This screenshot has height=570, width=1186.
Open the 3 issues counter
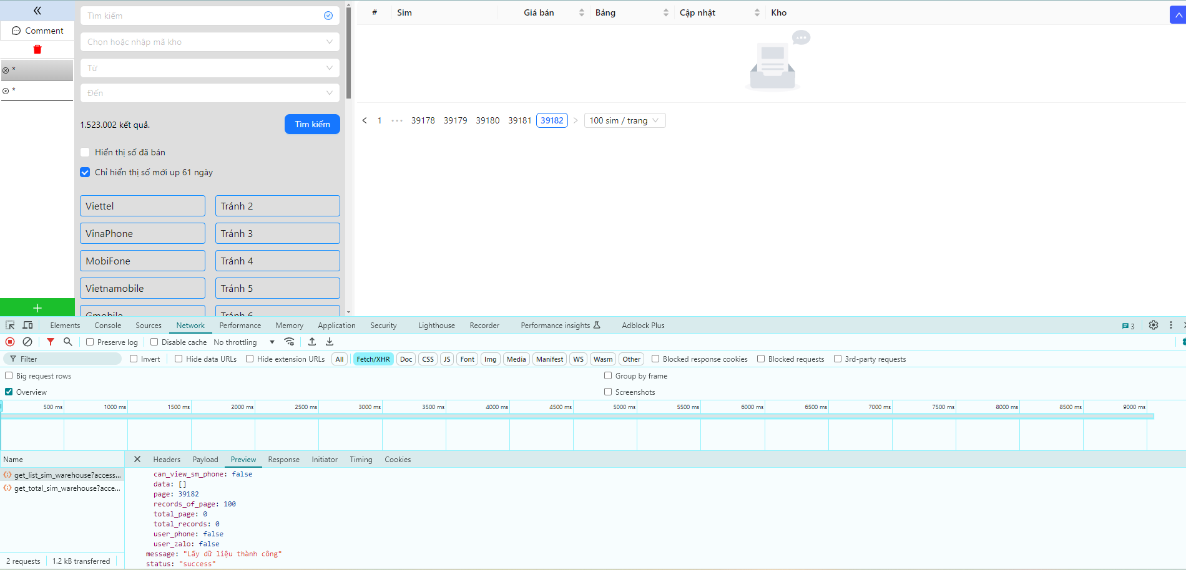click(1129, 326)
